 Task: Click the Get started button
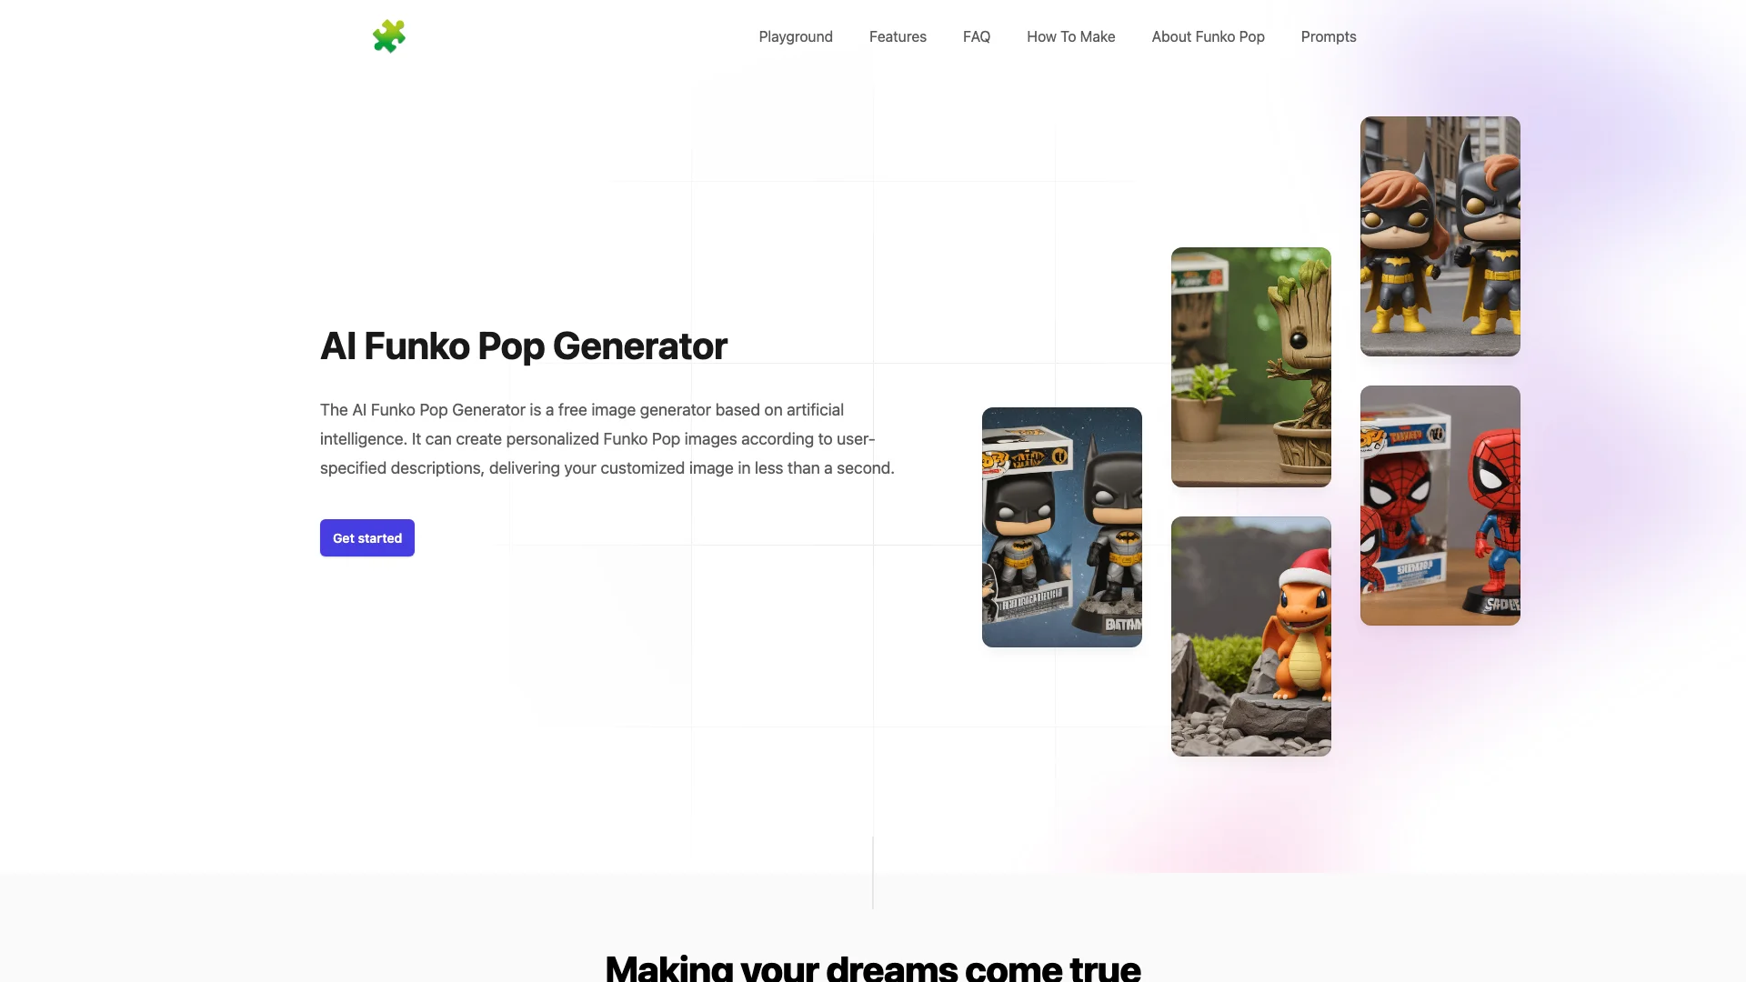(367, 538)
